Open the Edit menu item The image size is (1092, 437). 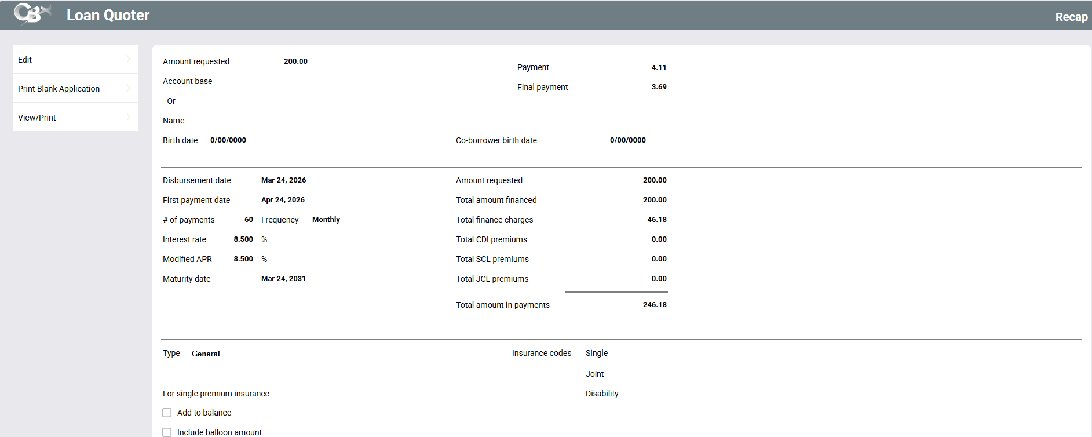tap(25, 60)
